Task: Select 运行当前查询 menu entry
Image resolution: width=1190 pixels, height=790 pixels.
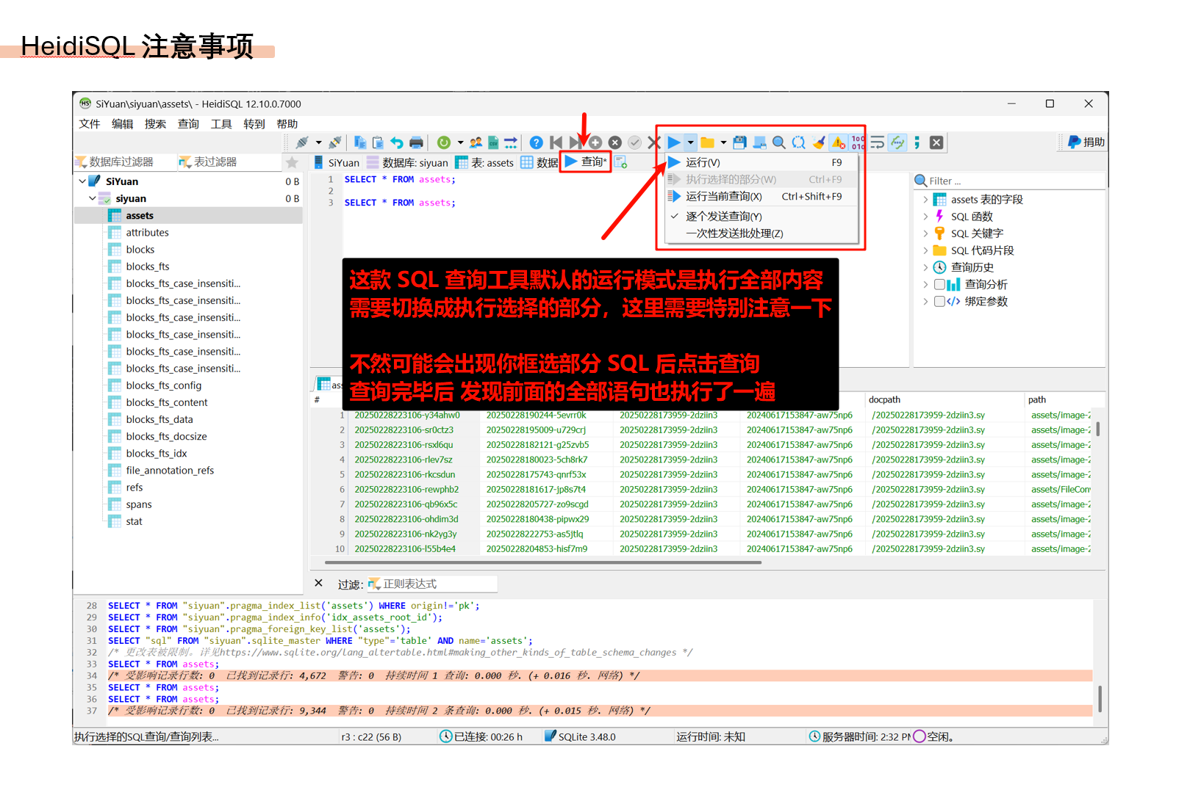Action: pyautogui.click(x=723, y=197)
